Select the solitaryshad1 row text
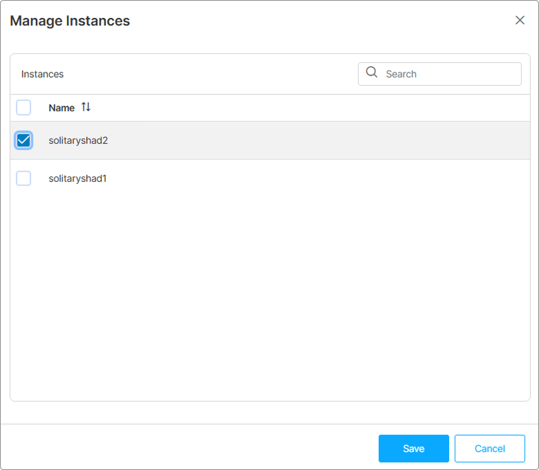This screenshot has height=470, width=539. [x=77, y=178]
